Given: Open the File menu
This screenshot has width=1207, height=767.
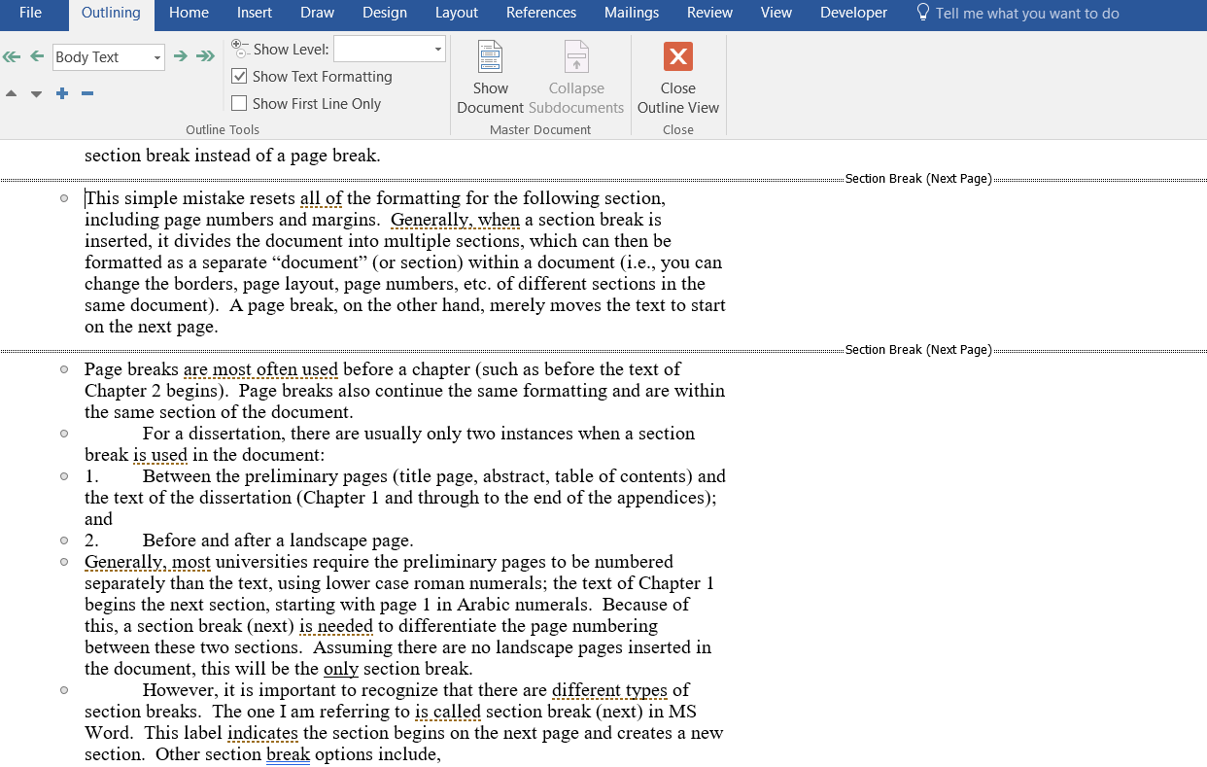Looking at the screenshot, I should (x=30, y=13).
